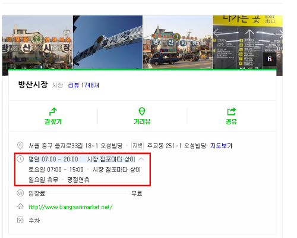Viewport: 297px width, 238px height.
Task: Open subway exit sign photo showing 6
Action: pyautogui.click(x=248, y=42)
